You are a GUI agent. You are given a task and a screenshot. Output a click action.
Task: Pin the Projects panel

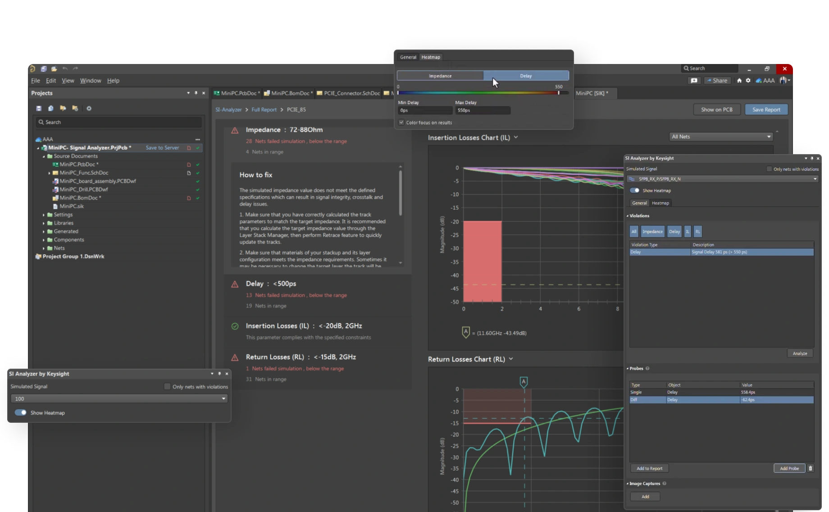click(196, 93)
